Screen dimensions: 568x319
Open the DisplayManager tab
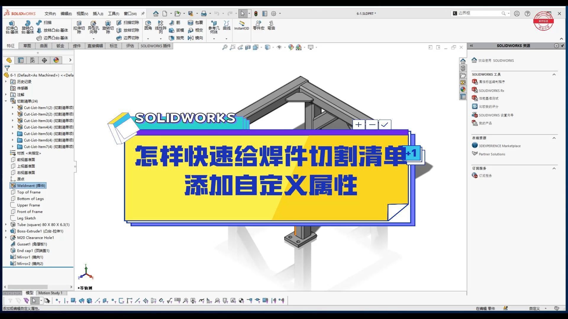pos(56,60)
